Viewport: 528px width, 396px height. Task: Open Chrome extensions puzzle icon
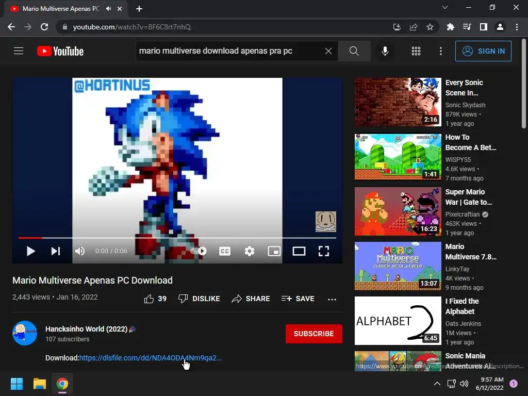(x=450, y=27)
